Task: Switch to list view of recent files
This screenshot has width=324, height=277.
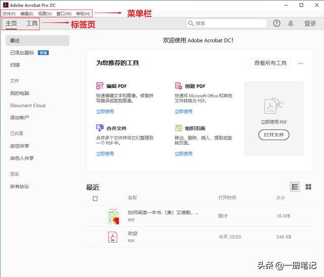Action: point(295,187)
